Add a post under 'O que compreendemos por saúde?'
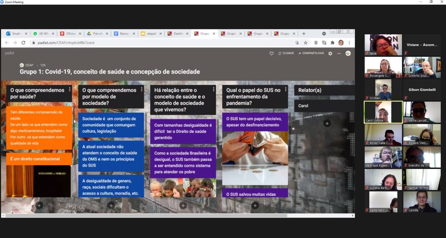The height and width of the screenshot is (238, 446). pos(39,205)
